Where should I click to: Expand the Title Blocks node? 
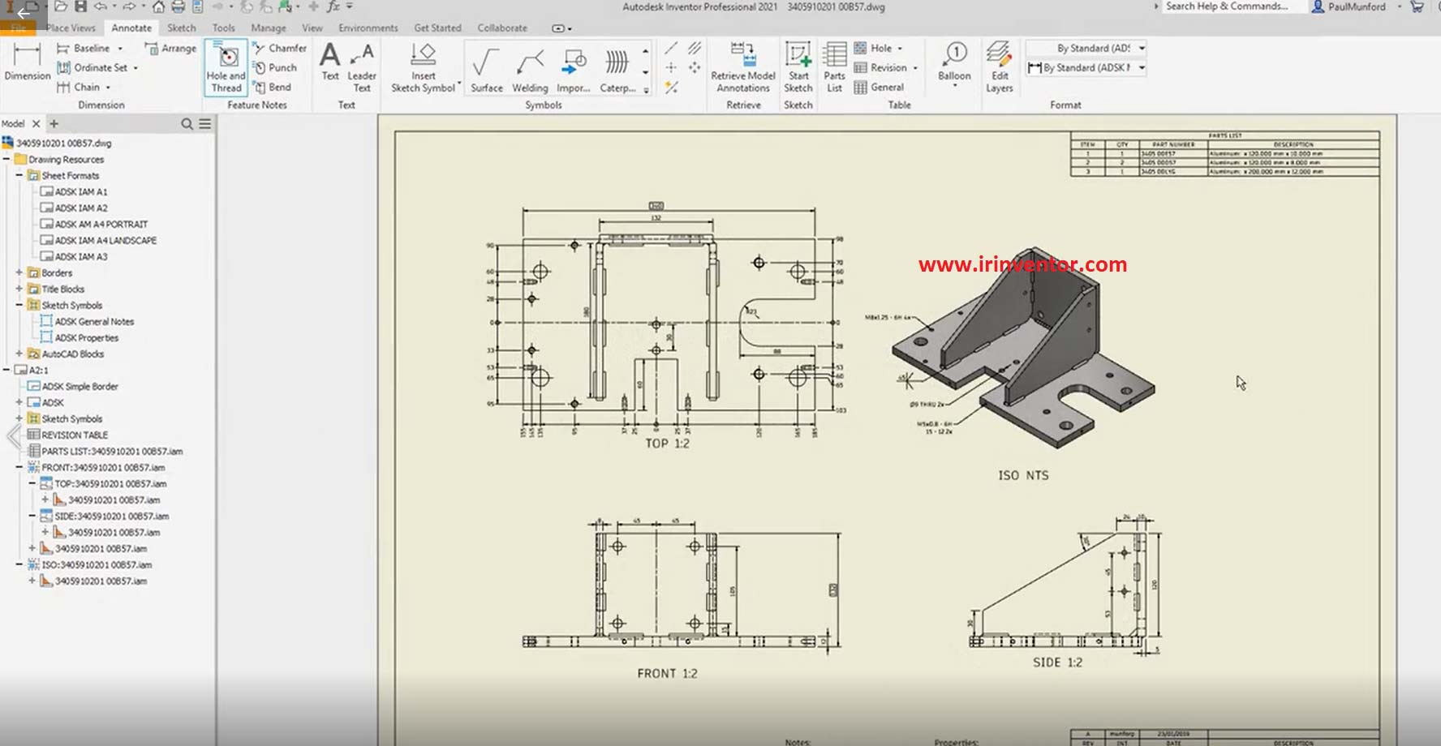point(19,289)
